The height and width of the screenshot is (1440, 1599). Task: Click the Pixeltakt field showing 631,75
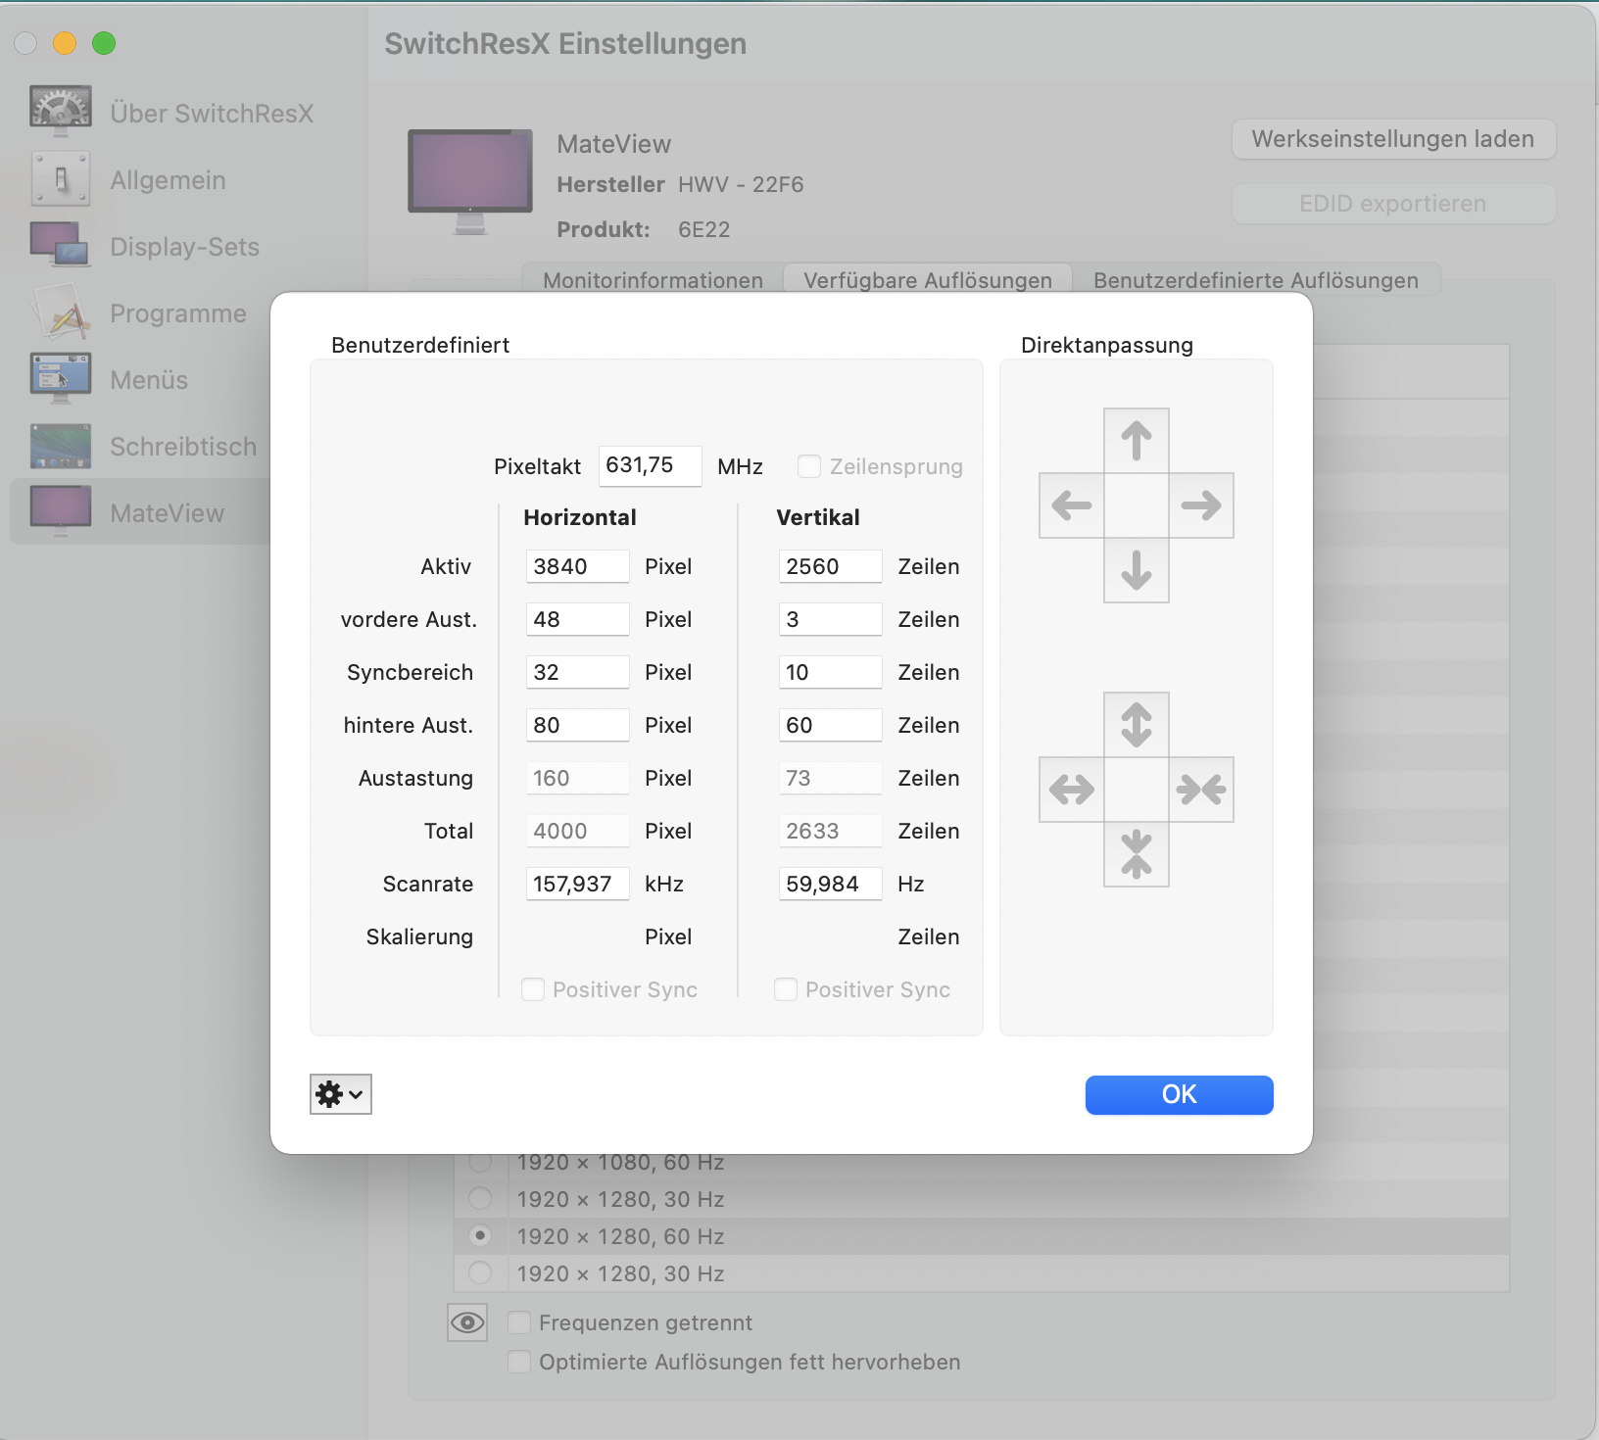pyautogui.click(x=651, y=465)
